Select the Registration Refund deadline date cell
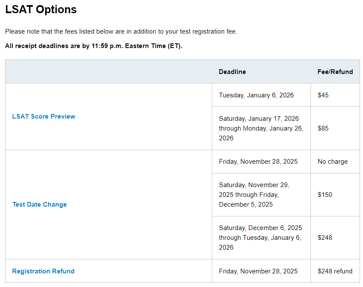363x287 pixels. pos(258,271)
